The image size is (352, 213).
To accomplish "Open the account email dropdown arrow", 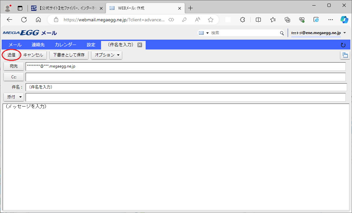I will 344,33.
